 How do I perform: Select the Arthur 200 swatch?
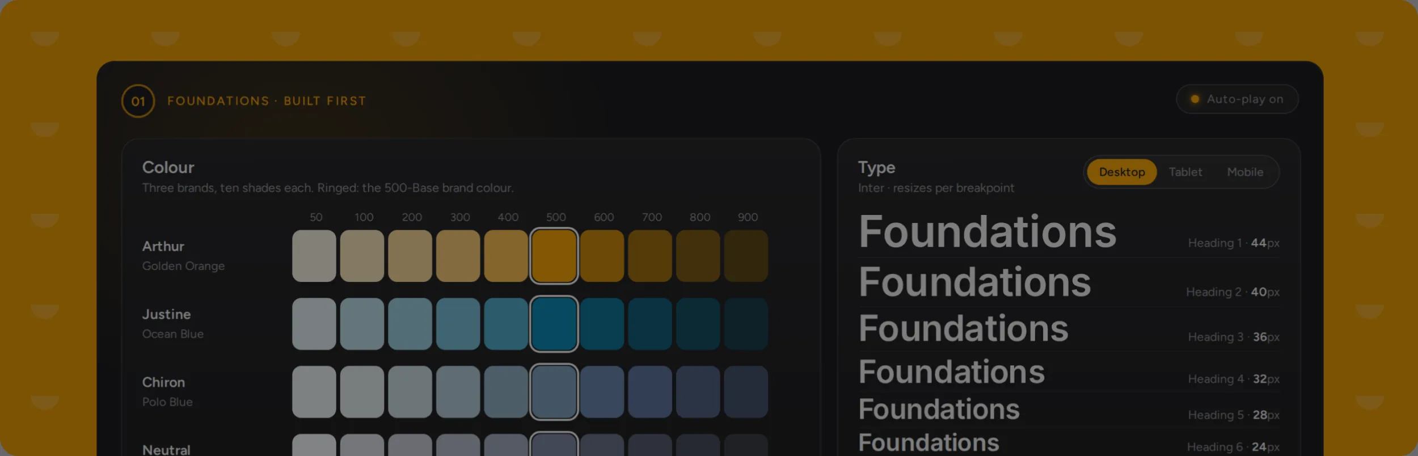(410, 256)
